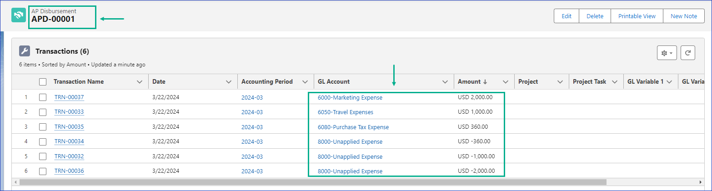Click the amount USD -360.00

tap(474, 141)
